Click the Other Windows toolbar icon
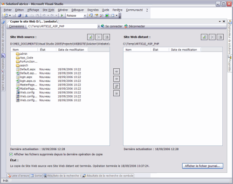The width and height of the screenshot is (233, 184). tap(112, 15)
